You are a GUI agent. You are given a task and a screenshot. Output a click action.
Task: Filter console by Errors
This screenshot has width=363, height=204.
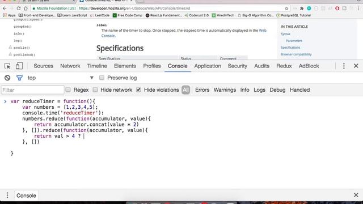202,90
